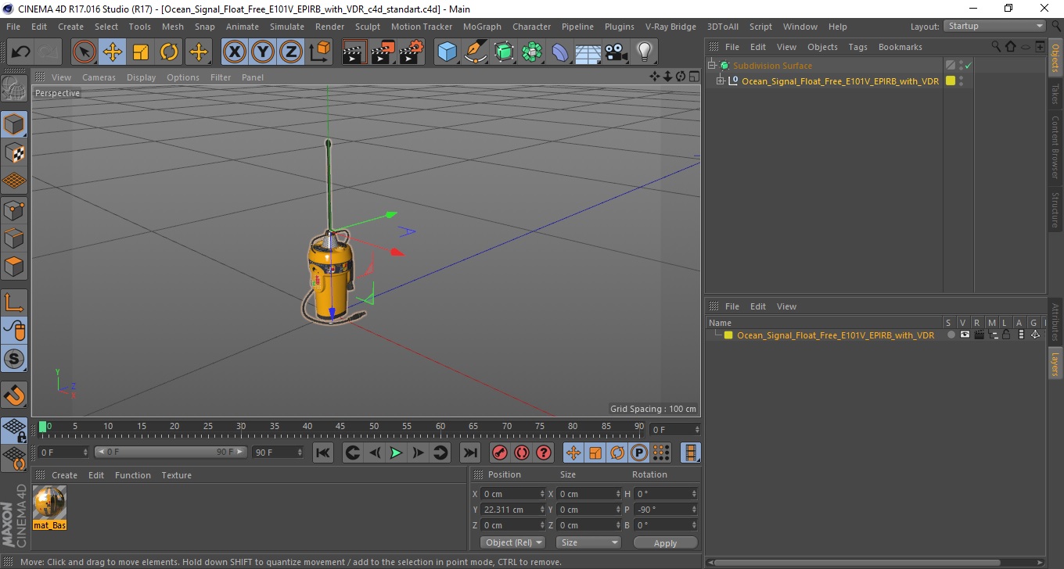
Task: Add a Camera object
Action: (x=616, y=52)
